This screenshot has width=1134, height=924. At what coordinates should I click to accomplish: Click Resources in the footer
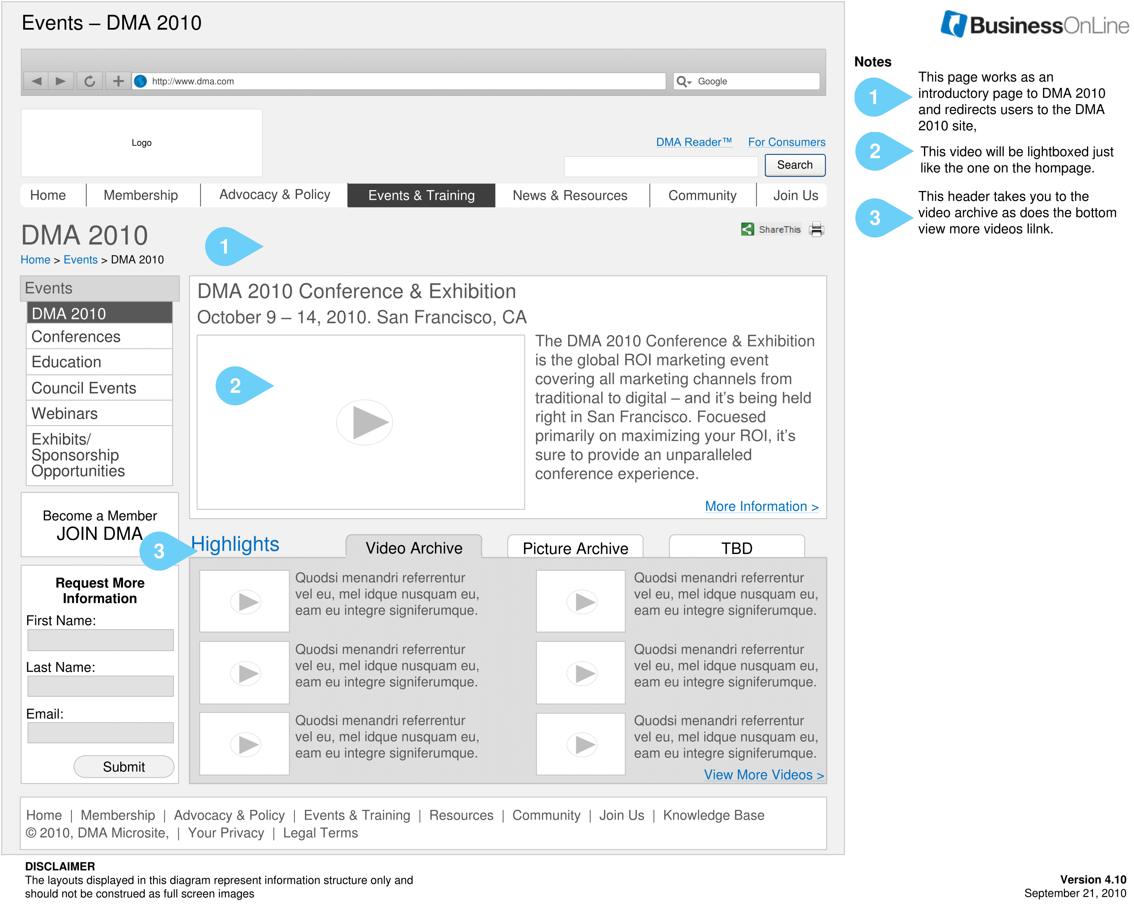pos(461,815)
